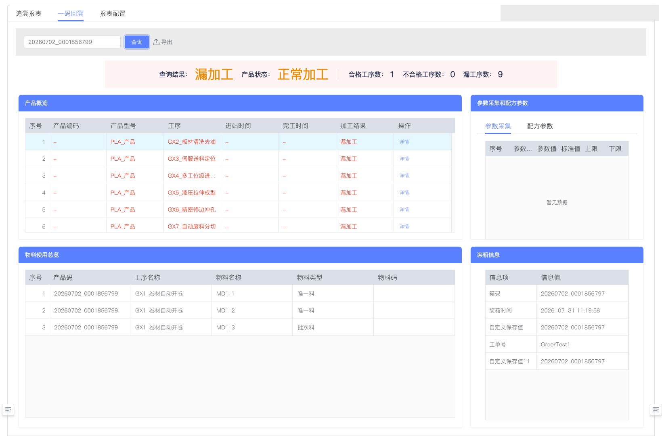This screenshot has height=436, width=662.
Task: Select the GX6_精密修边冲孔 process cell
Action: tap(192, 210)
